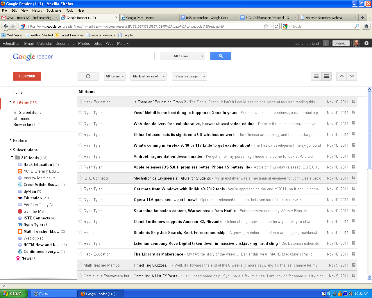Viewport: 372px width, 298px height.
Task: Collapse the 810 feeds folder
Action: point(12,157)
